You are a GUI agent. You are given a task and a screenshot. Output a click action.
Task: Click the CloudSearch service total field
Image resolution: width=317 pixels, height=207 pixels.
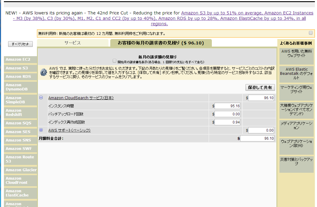[x=261, y=98]
